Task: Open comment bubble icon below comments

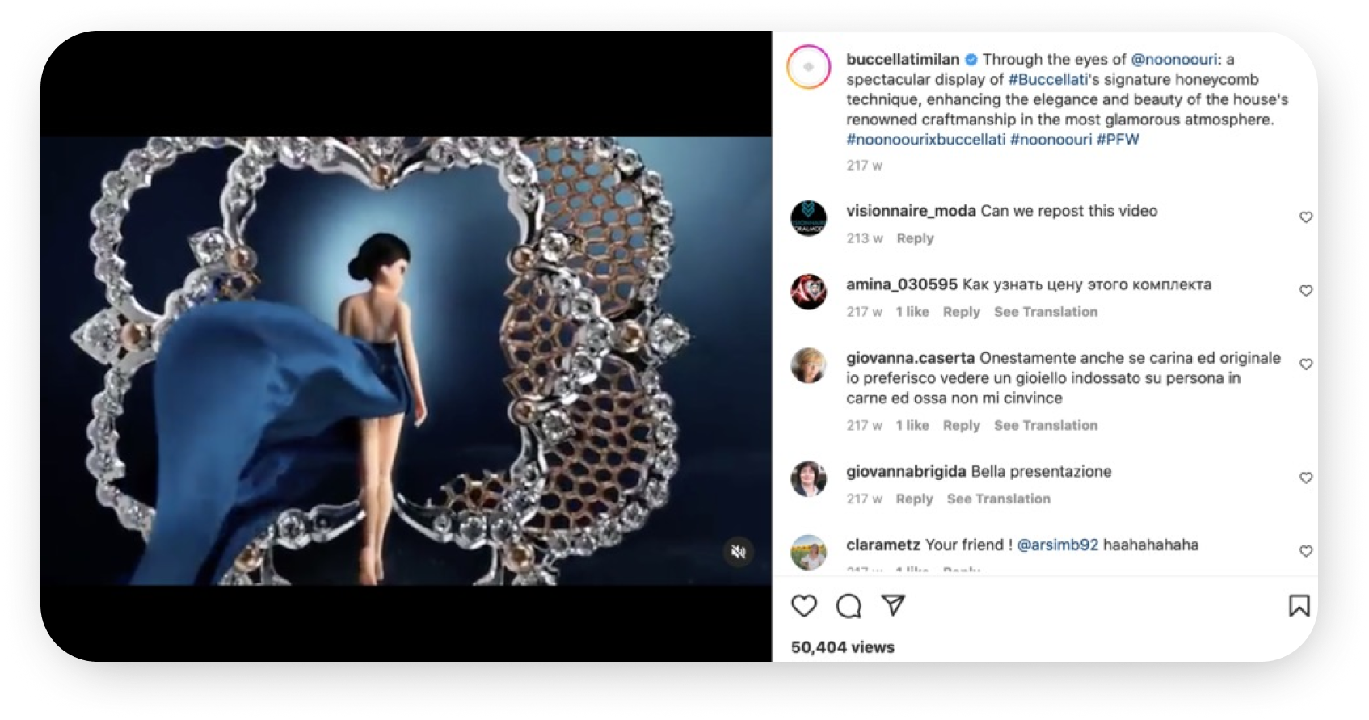Action: click(x=849, y=606)
